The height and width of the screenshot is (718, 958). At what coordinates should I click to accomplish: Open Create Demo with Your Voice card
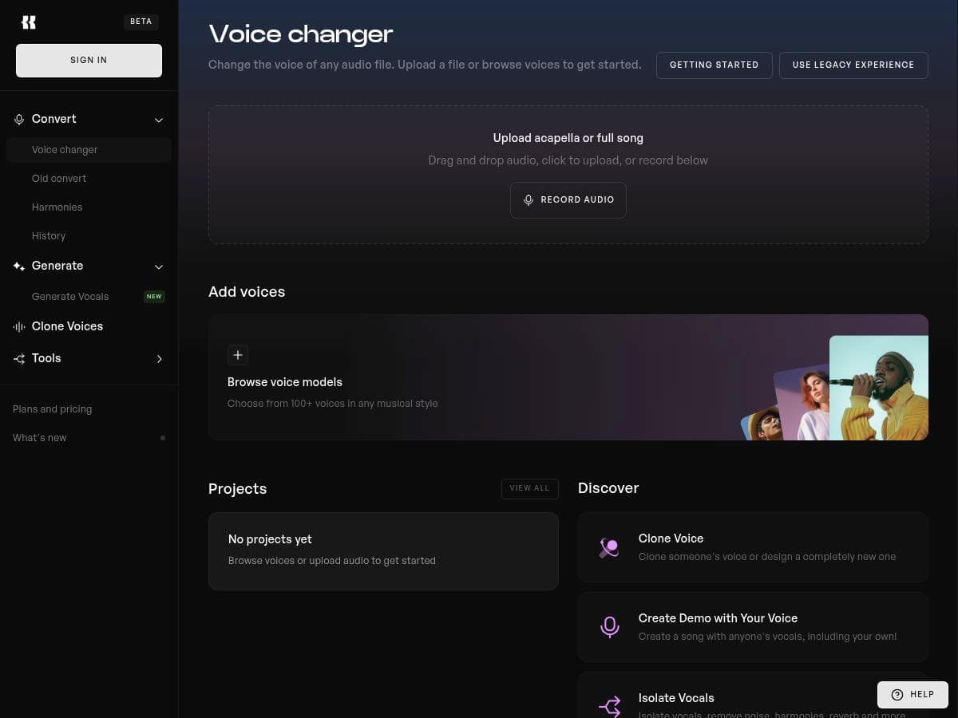click(753, 627)
